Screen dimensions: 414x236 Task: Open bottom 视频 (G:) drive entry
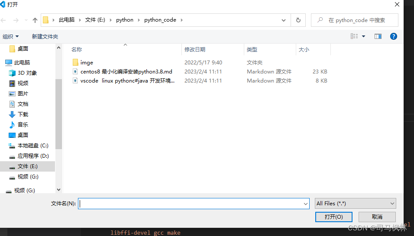[24, 191]
